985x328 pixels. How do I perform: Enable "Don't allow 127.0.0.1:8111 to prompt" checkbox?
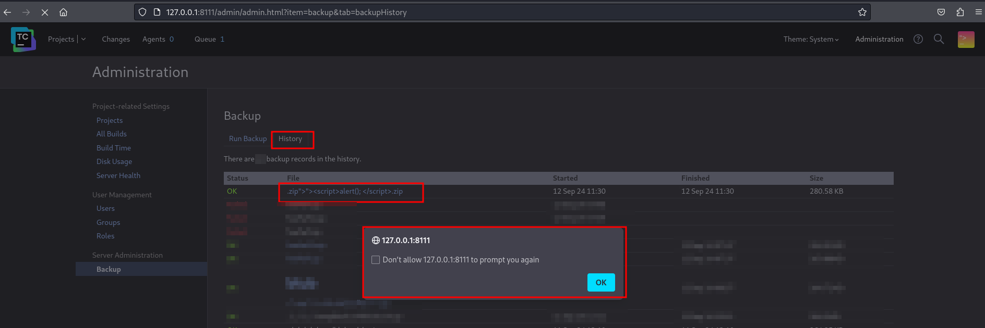pyautogui.click(x=376, y=260)
